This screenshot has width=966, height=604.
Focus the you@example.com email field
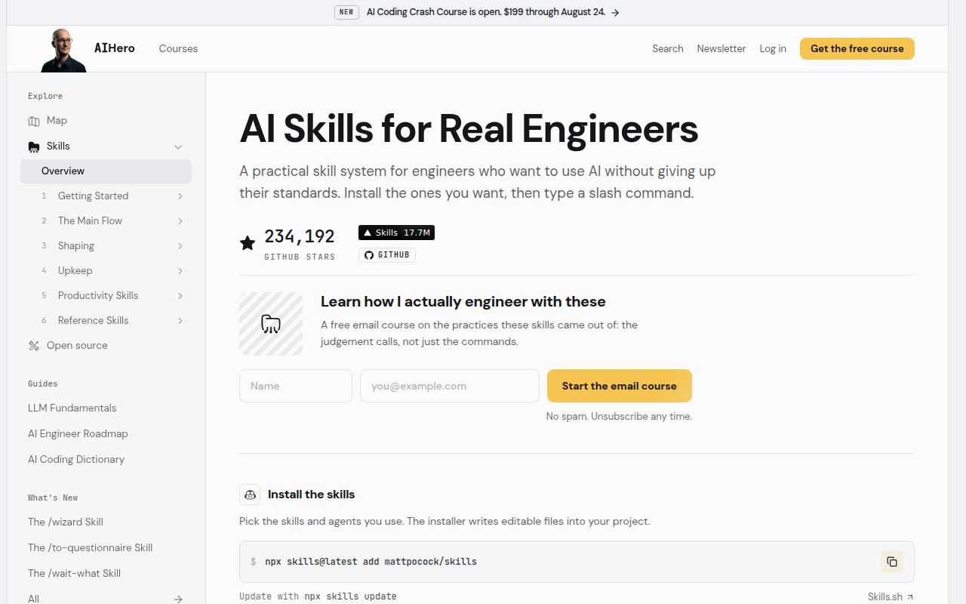click(x=450, y=386)
